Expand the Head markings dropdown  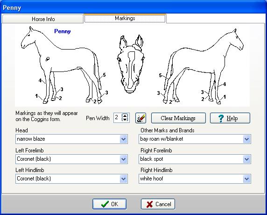point(123,139)
